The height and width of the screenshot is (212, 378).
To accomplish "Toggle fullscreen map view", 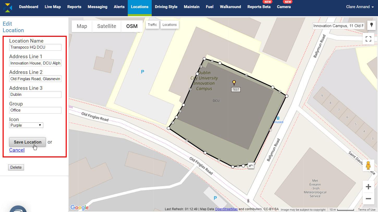I will [368, 39].
